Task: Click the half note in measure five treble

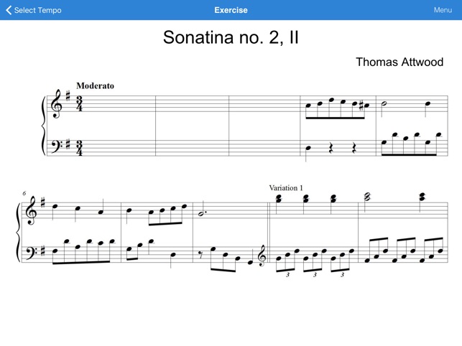Action: tap(384, 103)
